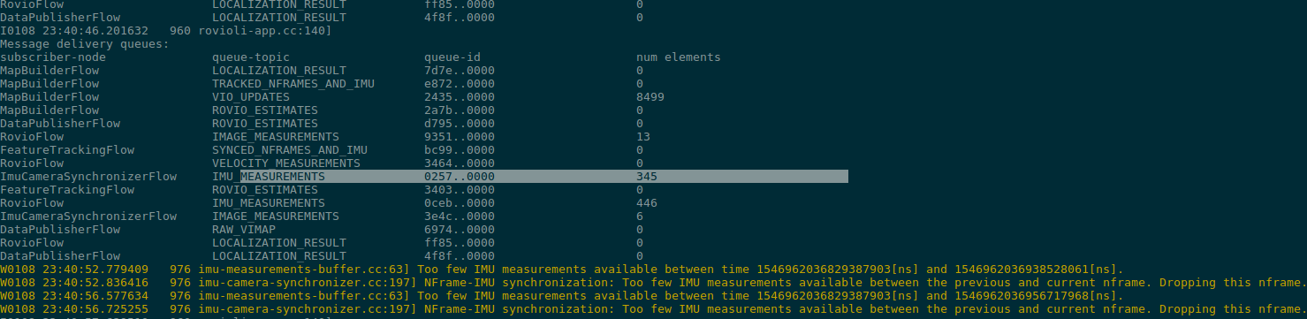Select the highlighted element count 345
Screen dimensions: 1307x319
tap(647, 177)
